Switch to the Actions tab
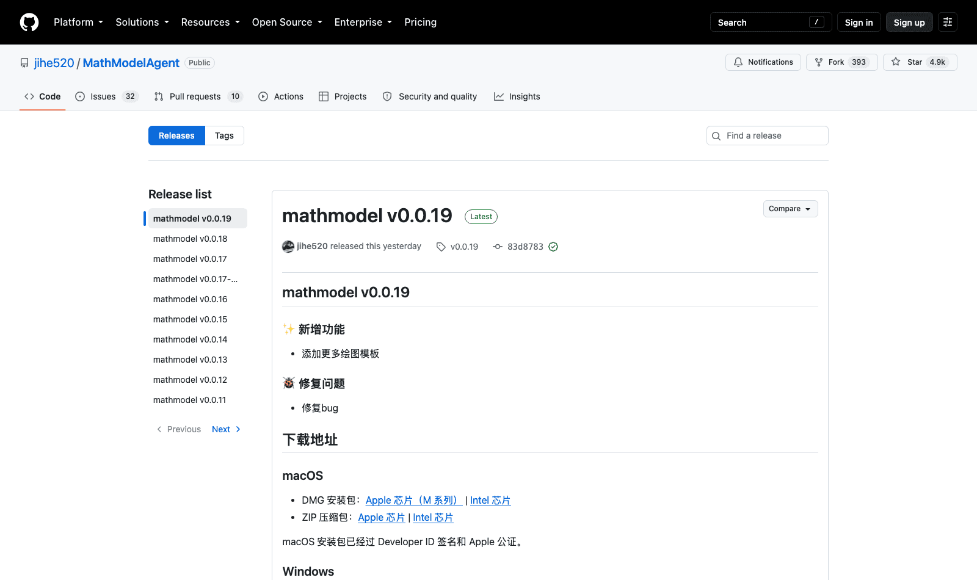977x580 pixels. click(281, 96)
